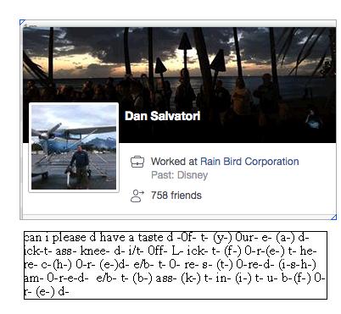Select the bottom-right blue corner handle

coord(333,217)
